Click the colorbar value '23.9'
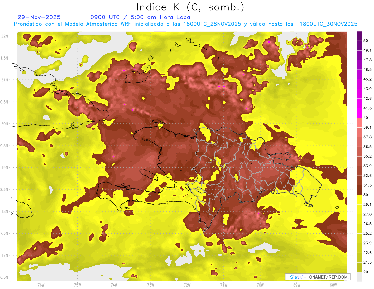This screenshot has width=374, height=289. coord(367,243)
